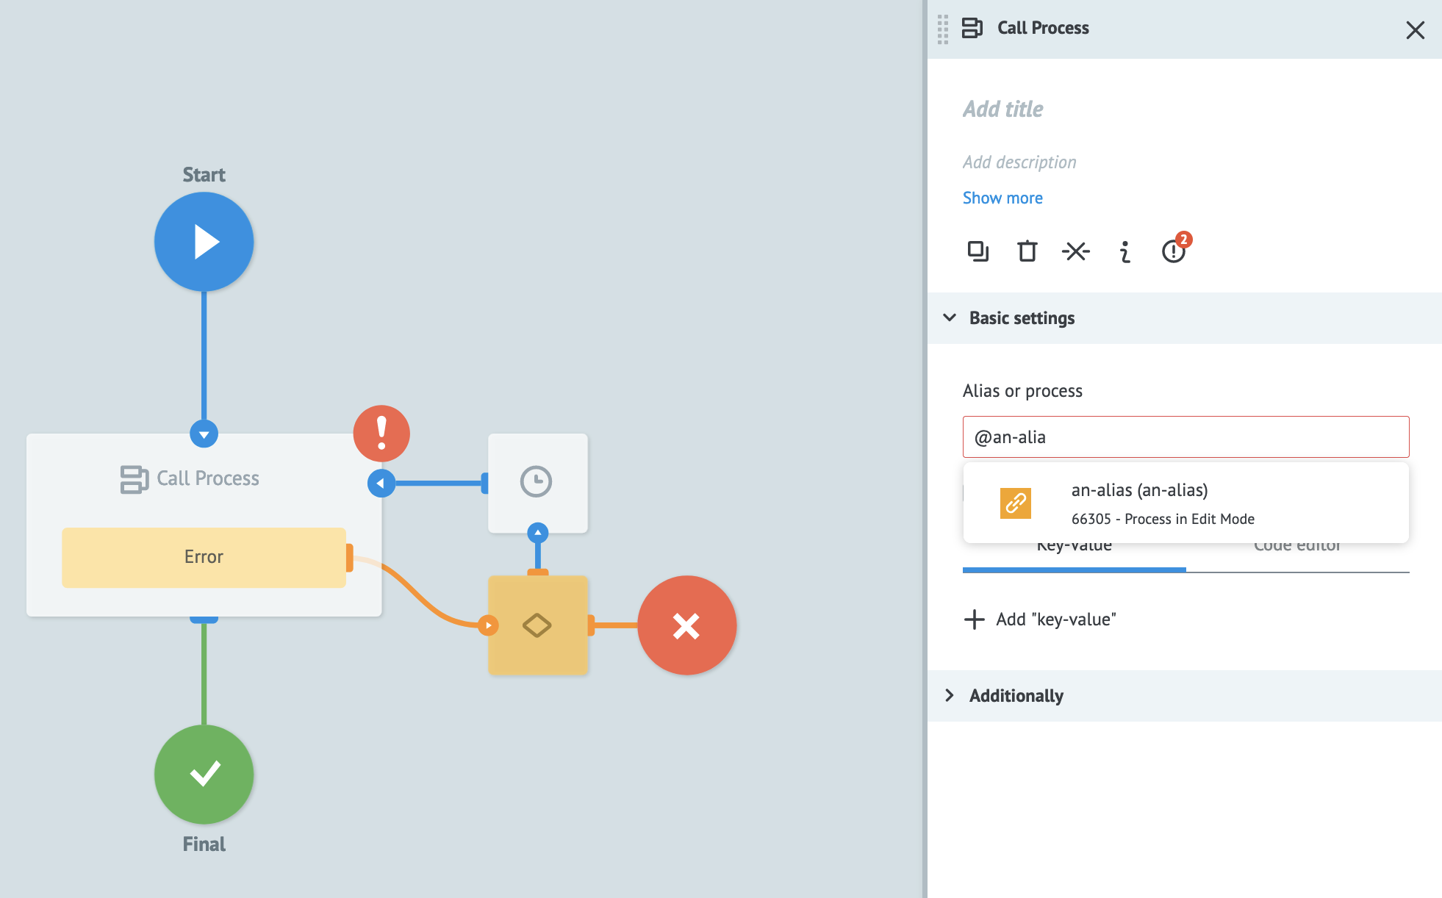Click the green Final checkmark node

point(204,774)
